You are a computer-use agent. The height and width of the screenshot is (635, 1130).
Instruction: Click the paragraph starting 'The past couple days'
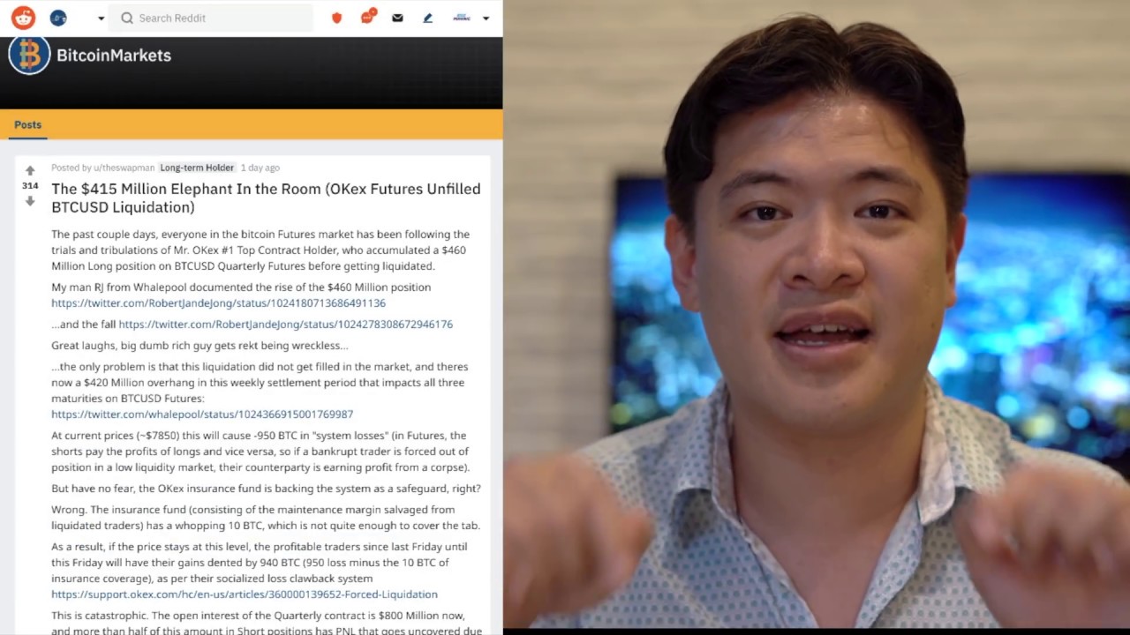click(260, 250)
